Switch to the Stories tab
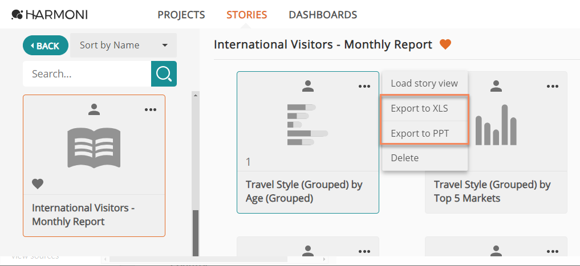 click(247, 15)
